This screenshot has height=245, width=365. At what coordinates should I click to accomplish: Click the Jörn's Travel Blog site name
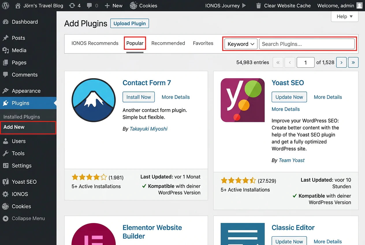tap(43, 5)
